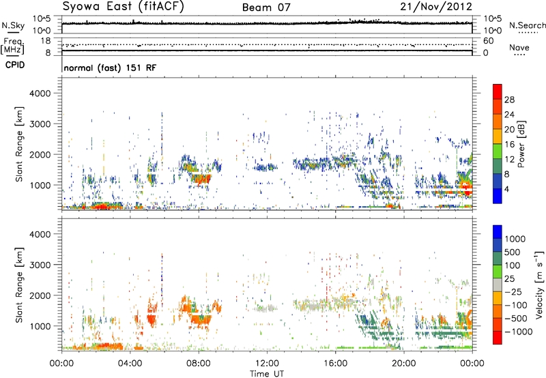
Task: Click the 'Velocity [m s⁻¹]' colorbar title
Action: tap(539, 285)
